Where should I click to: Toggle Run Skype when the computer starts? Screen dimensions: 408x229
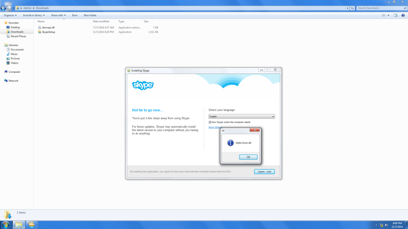210,122
